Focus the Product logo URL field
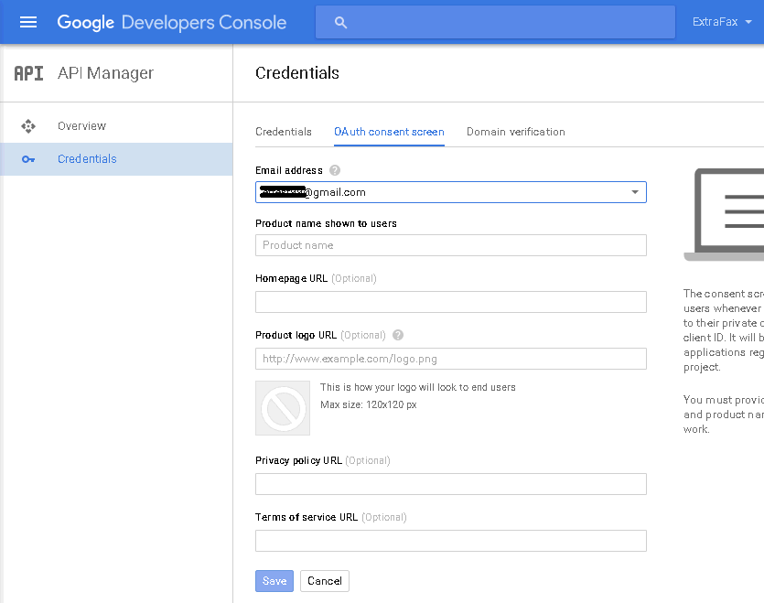 click(451, 359)
